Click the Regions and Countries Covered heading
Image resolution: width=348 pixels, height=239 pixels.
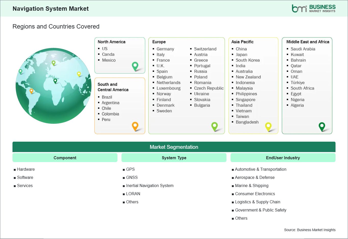[x=56, y=26]
